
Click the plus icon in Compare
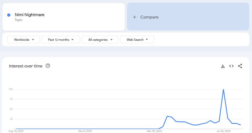pyautogui.click(x=135, y=17)
